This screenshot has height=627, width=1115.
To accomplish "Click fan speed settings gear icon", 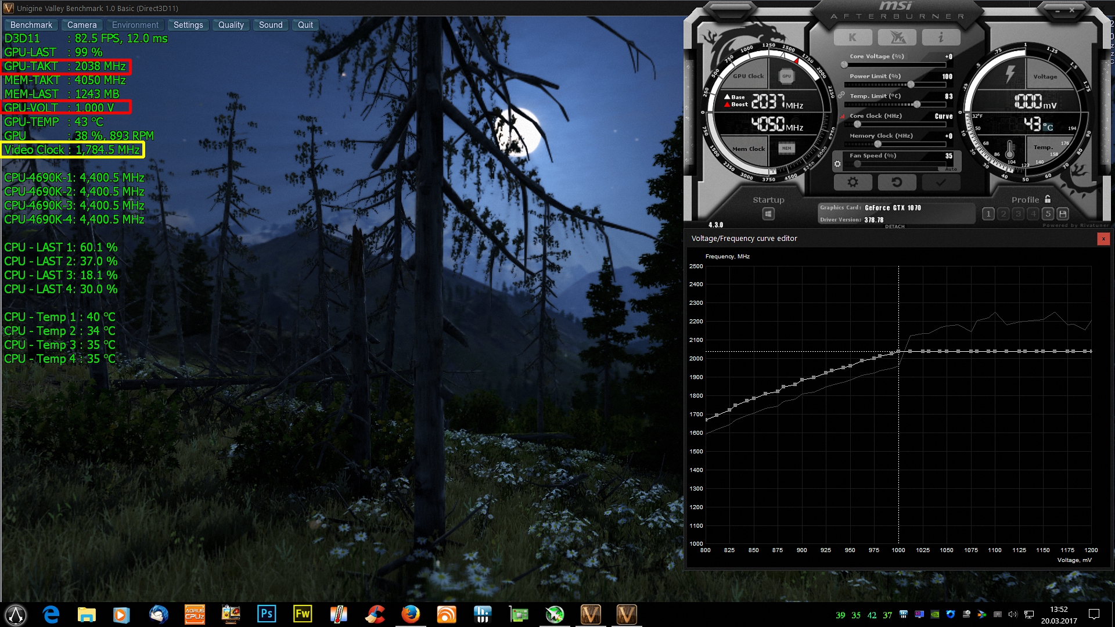I will click(837, 164).
